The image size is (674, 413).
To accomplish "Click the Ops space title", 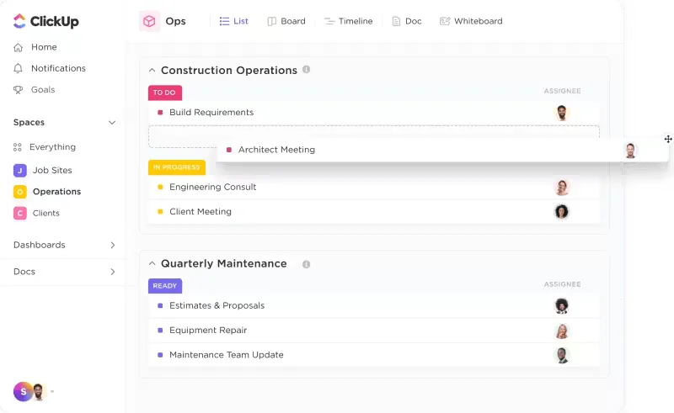I will [x=175, y=21].
